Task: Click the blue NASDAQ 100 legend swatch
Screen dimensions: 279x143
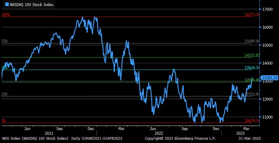Action: click(7, 5)
